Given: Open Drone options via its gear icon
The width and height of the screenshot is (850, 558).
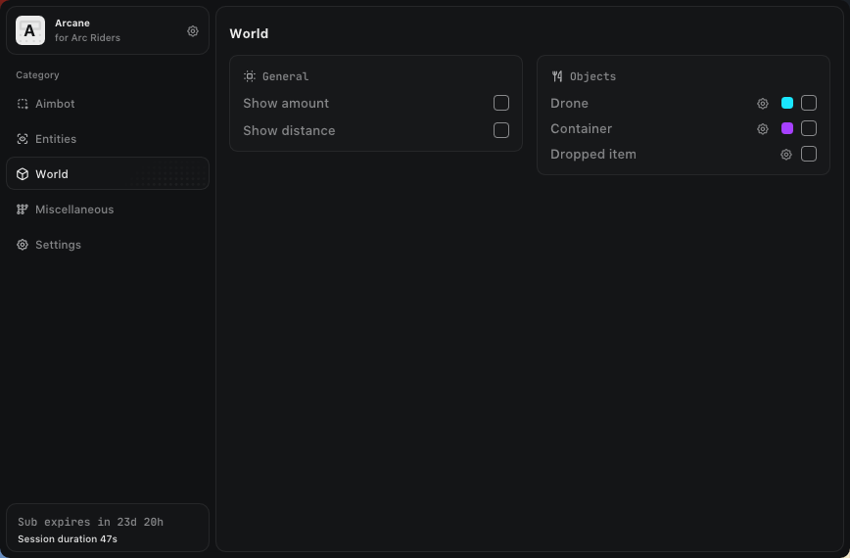Looking at the screenshot, I should [763, 103].
